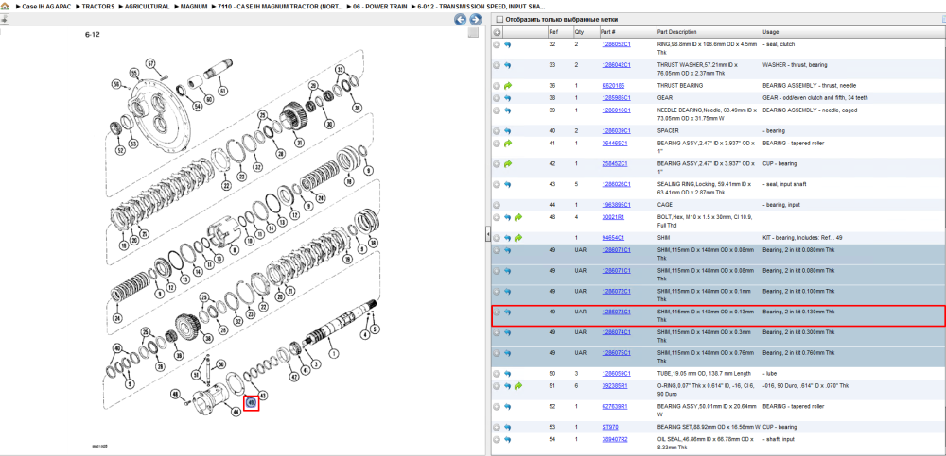
Task: Open part number link 30021R1
Action: coord(613,217)
